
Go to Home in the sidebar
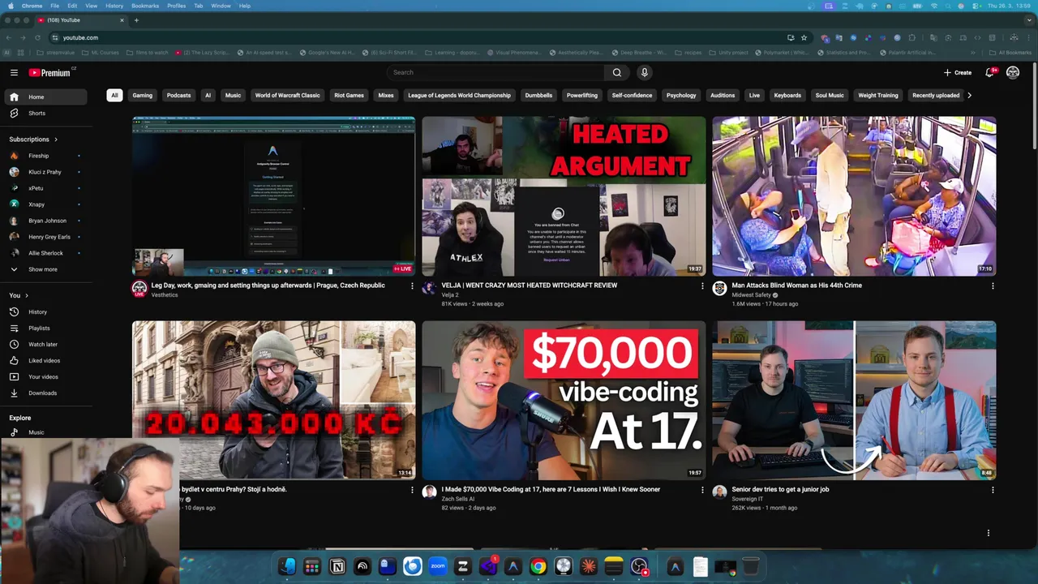(x=44, y=97)
